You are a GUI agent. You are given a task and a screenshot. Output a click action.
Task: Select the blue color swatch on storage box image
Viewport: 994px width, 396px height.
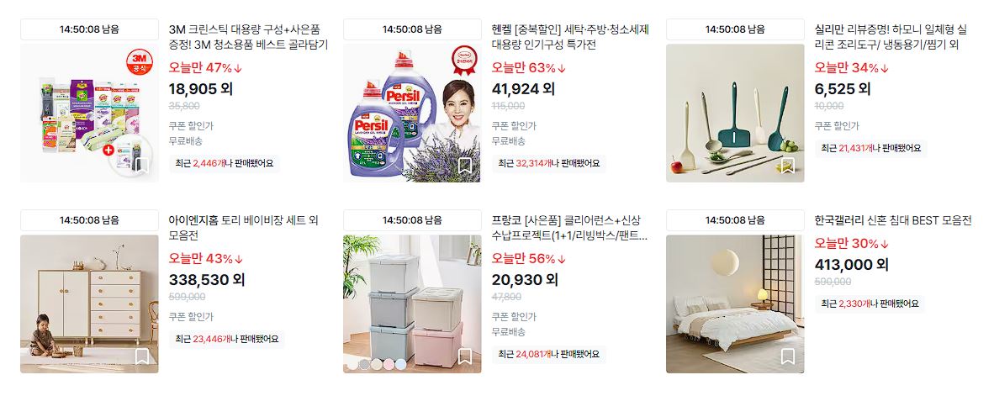(400, 364)
